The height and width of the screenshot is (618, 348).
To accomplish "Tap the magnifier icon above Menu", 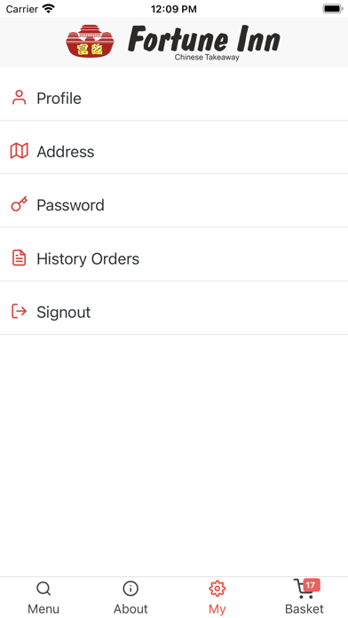I will pos(43,589).
